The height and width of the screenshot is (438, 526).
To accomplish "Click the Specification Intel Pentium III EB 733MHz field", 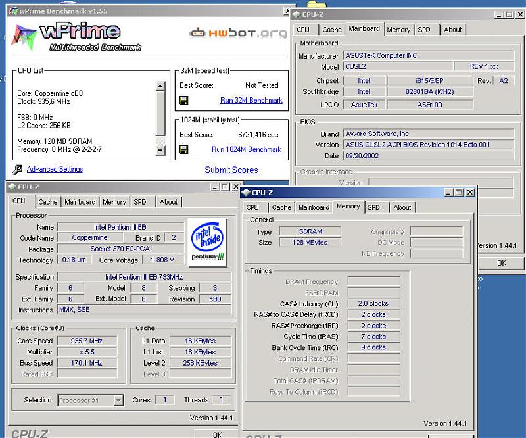I will coord(144,277).
